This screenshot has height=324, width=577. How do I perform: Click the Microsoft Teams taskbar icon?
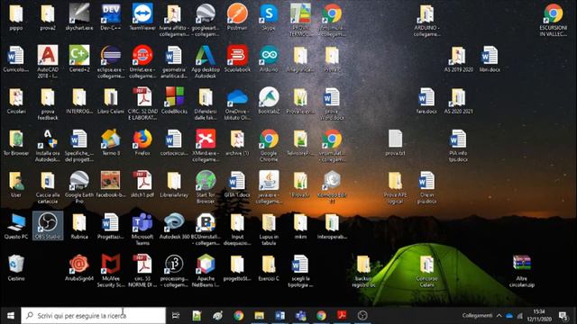pyautogui.click(x=300, y=316)
